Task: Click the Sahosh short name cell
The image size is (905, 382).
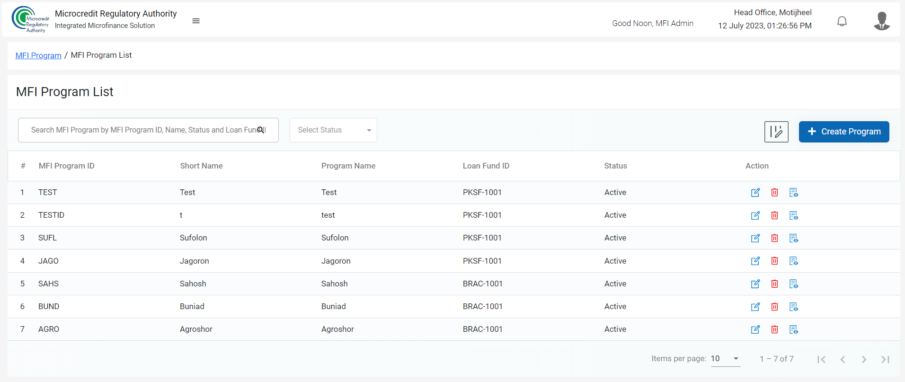Action: click(x=193, y=284)
